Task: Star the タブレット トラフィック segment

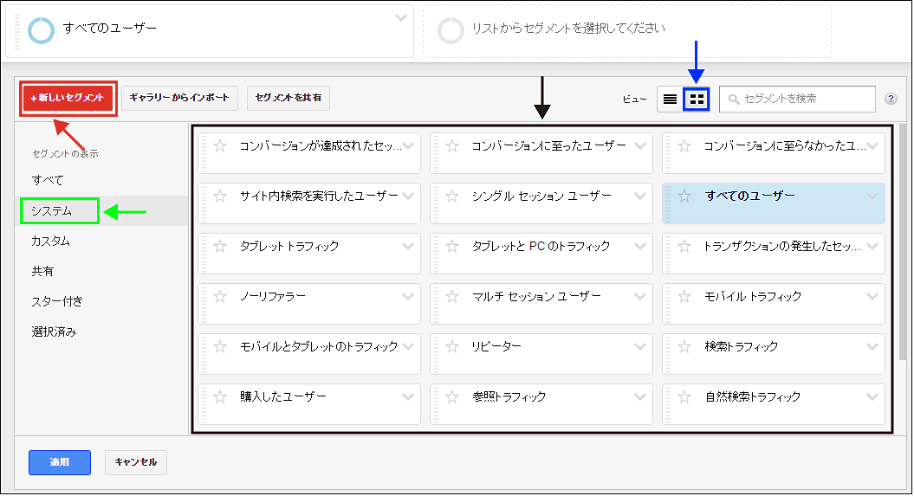Action: 220,247
